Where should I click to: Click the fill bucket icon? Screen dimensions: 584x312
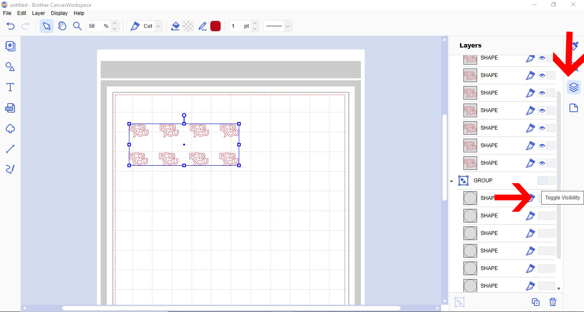click(175, 26)
